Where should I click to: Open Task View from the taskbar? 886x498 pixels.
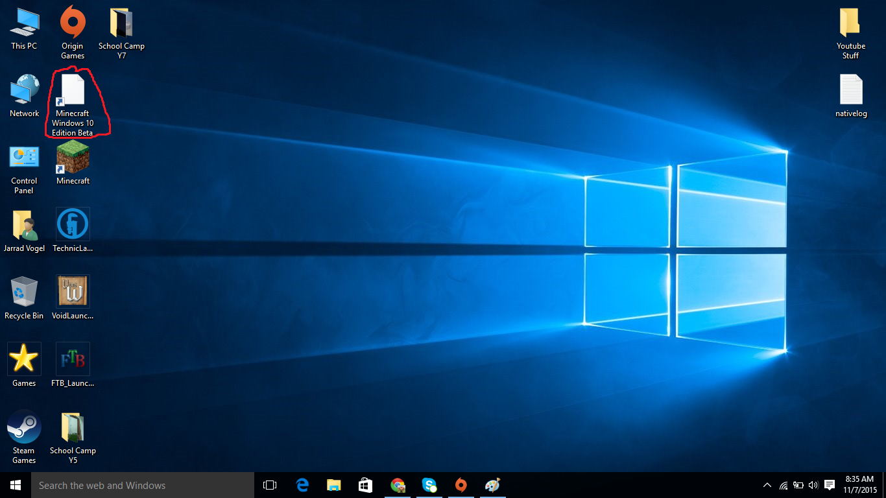tap(270, 485)
